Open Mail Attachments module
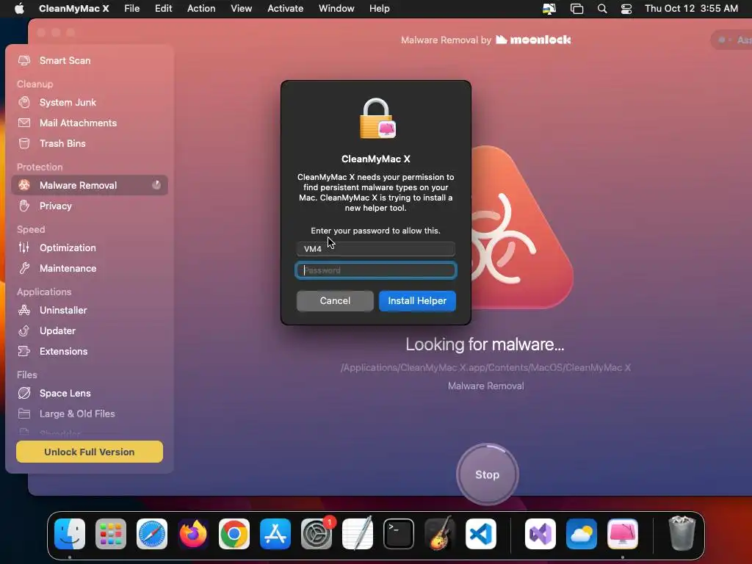Screen dimensions: 752x564 (89, 123)
